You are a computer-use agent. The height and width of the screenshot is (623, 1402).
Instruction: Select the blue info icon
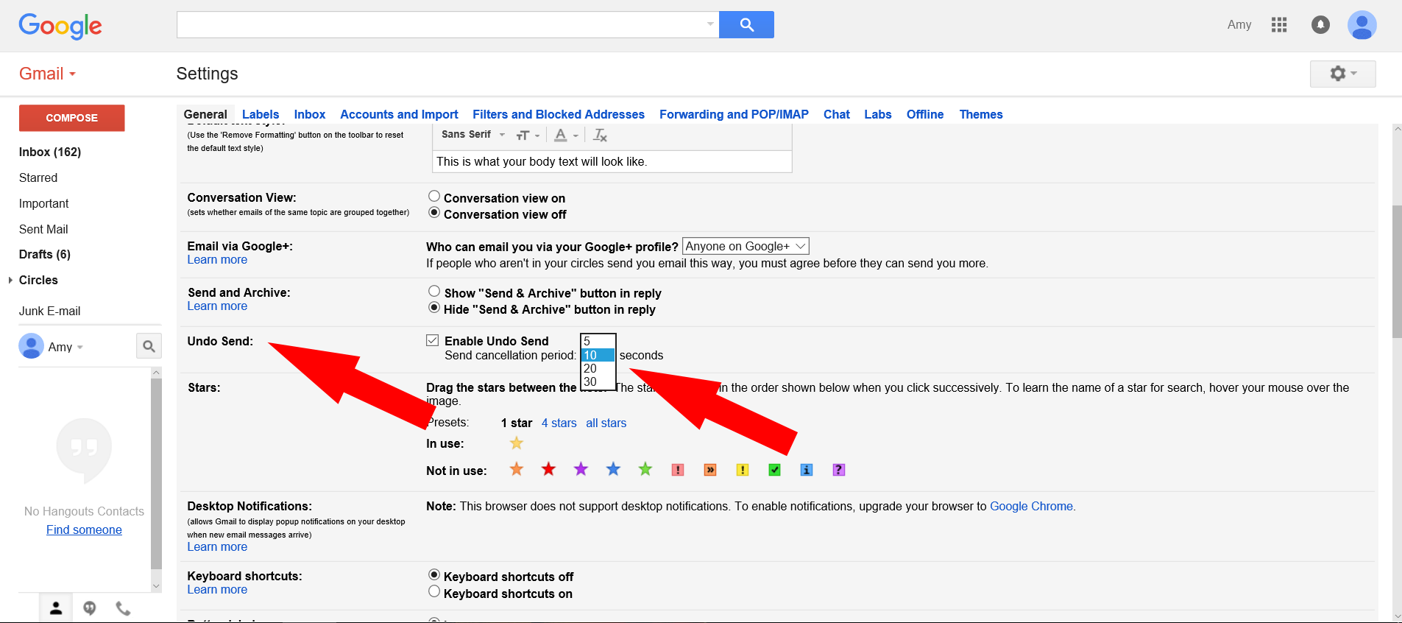point(807,470)
